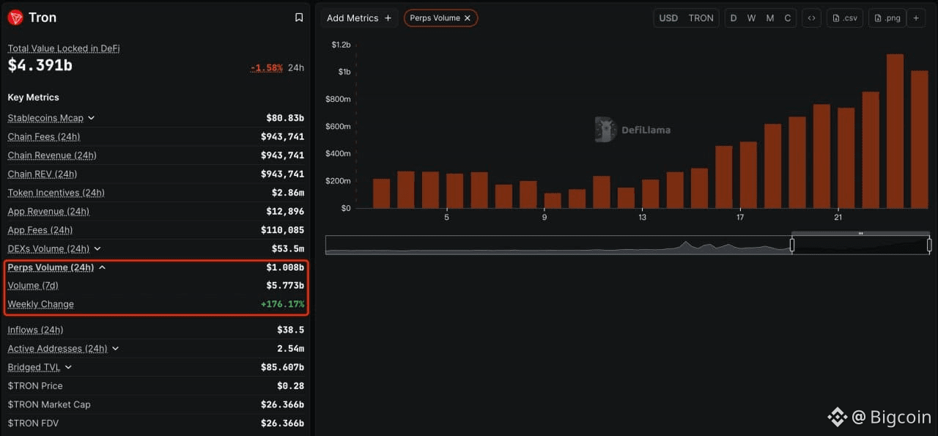The image size is (938, 436).
Task: Select cumulative (C) chart view
Action: click(x=788, y=18)
